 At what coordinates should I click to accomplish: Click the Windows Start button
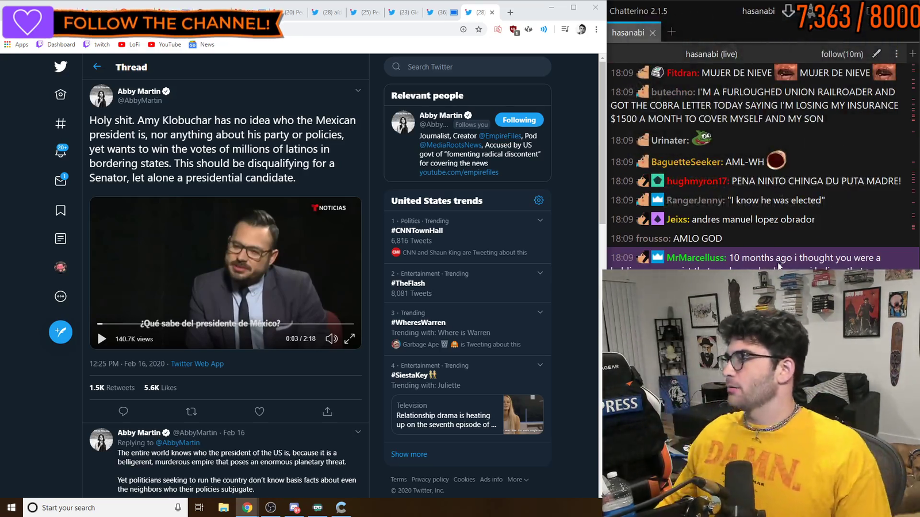pyautogui.click(x=11, y=507)
